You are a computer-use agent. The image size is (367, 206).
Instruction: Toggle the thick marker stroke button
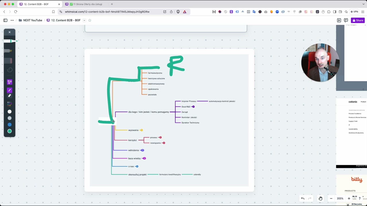pos(9,96)
